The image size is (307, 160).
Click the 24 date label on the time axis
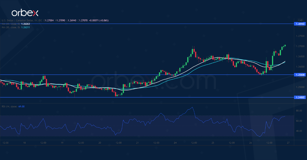[x=175, y=143]
